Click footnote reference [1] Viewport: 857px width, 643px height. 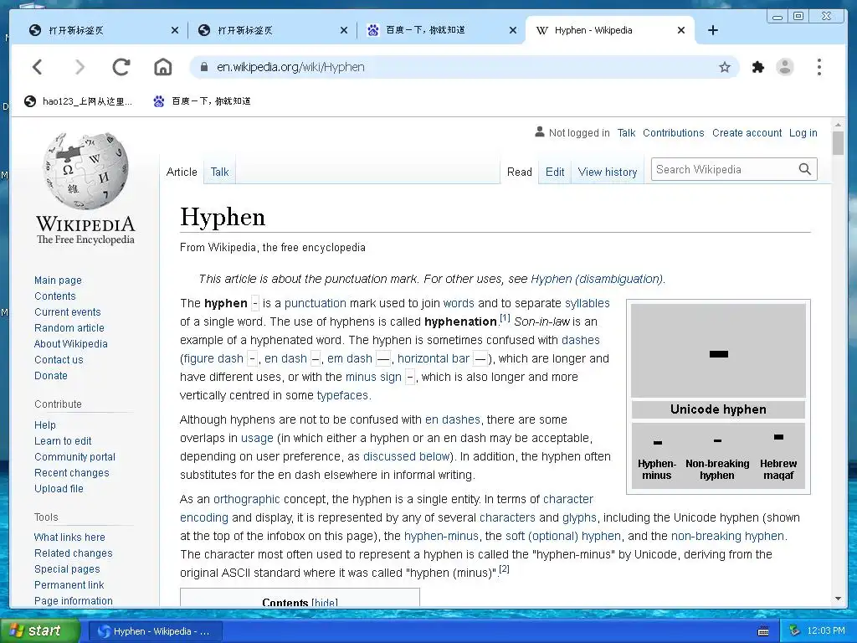pyautogui.click(x=505, y=317)
